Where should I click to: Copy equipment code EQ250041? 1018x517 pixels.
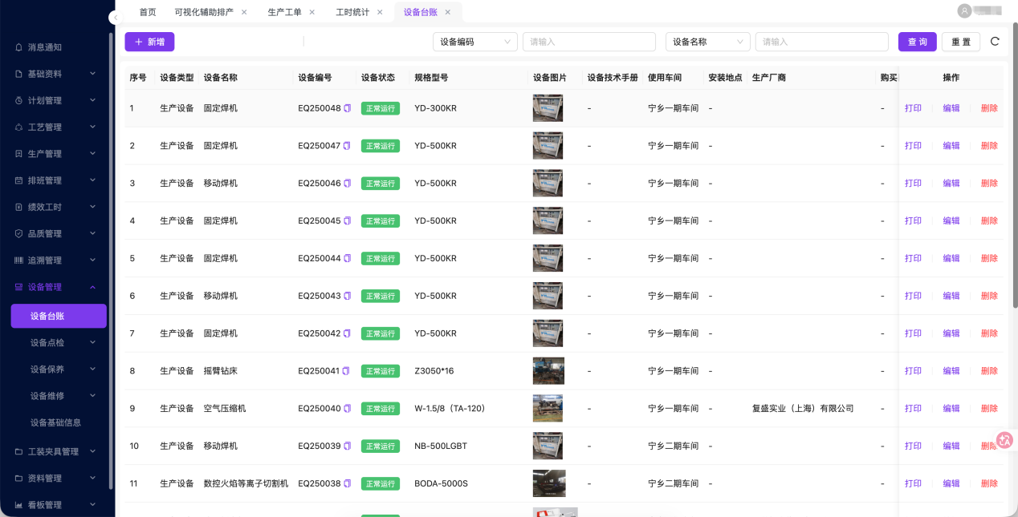click(347, 371)
